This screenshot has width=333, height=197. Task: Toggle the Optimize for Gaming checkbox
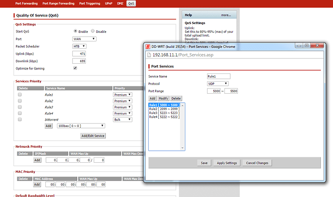[x=75, y=68]
